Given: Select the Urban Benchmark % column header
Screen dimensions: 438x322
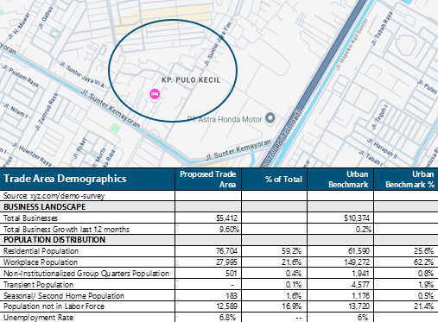Looking at the screenshot, I should coord(406,179).
